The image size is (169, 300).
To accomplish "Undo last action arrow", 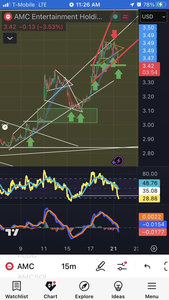I will (x=147, y=266).
